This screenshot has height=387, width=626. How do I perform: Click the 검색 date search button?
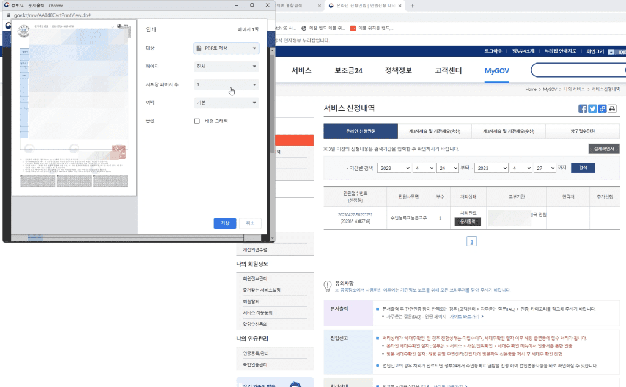[x=583, y=168]
